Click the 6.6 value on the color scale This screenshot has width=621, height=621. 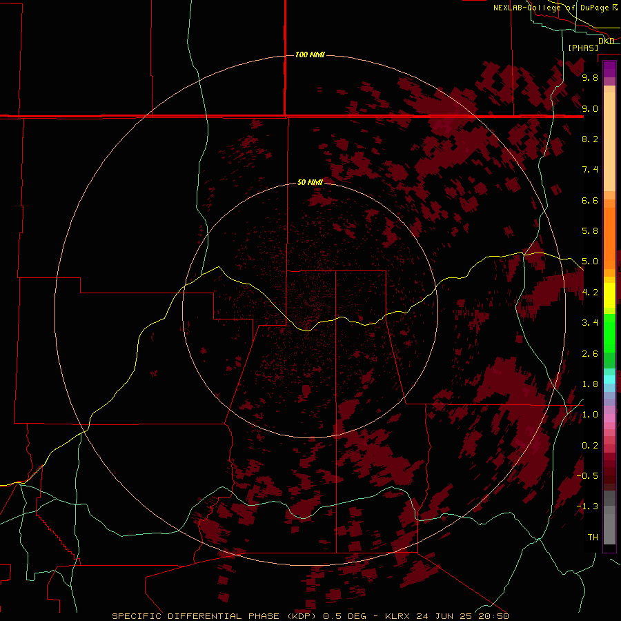590,200
